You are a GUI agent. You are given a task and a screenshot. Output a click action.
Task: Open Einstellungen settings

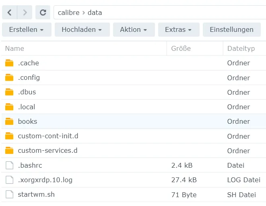pyautogui.click(x=231, y=29)
